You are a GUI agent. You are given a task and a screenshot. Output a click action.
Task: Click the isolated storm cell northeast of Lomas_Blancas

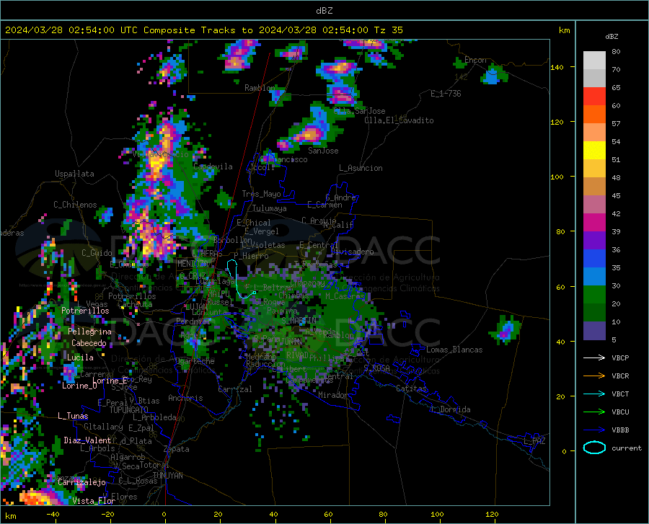point(505,329)
